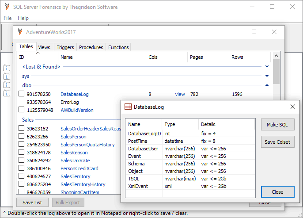The height and width of the screenshot is (218, 303).
Task: Click the Pages column header
Action: point(208,57)
